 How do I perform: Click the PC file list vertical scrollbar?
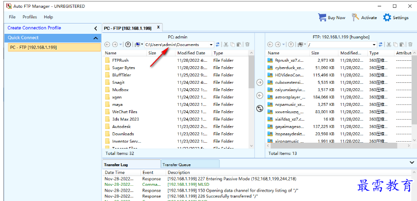(x=251, y=72)
